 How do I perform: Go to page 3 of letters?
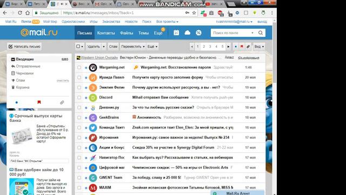(x=210, y=47)
